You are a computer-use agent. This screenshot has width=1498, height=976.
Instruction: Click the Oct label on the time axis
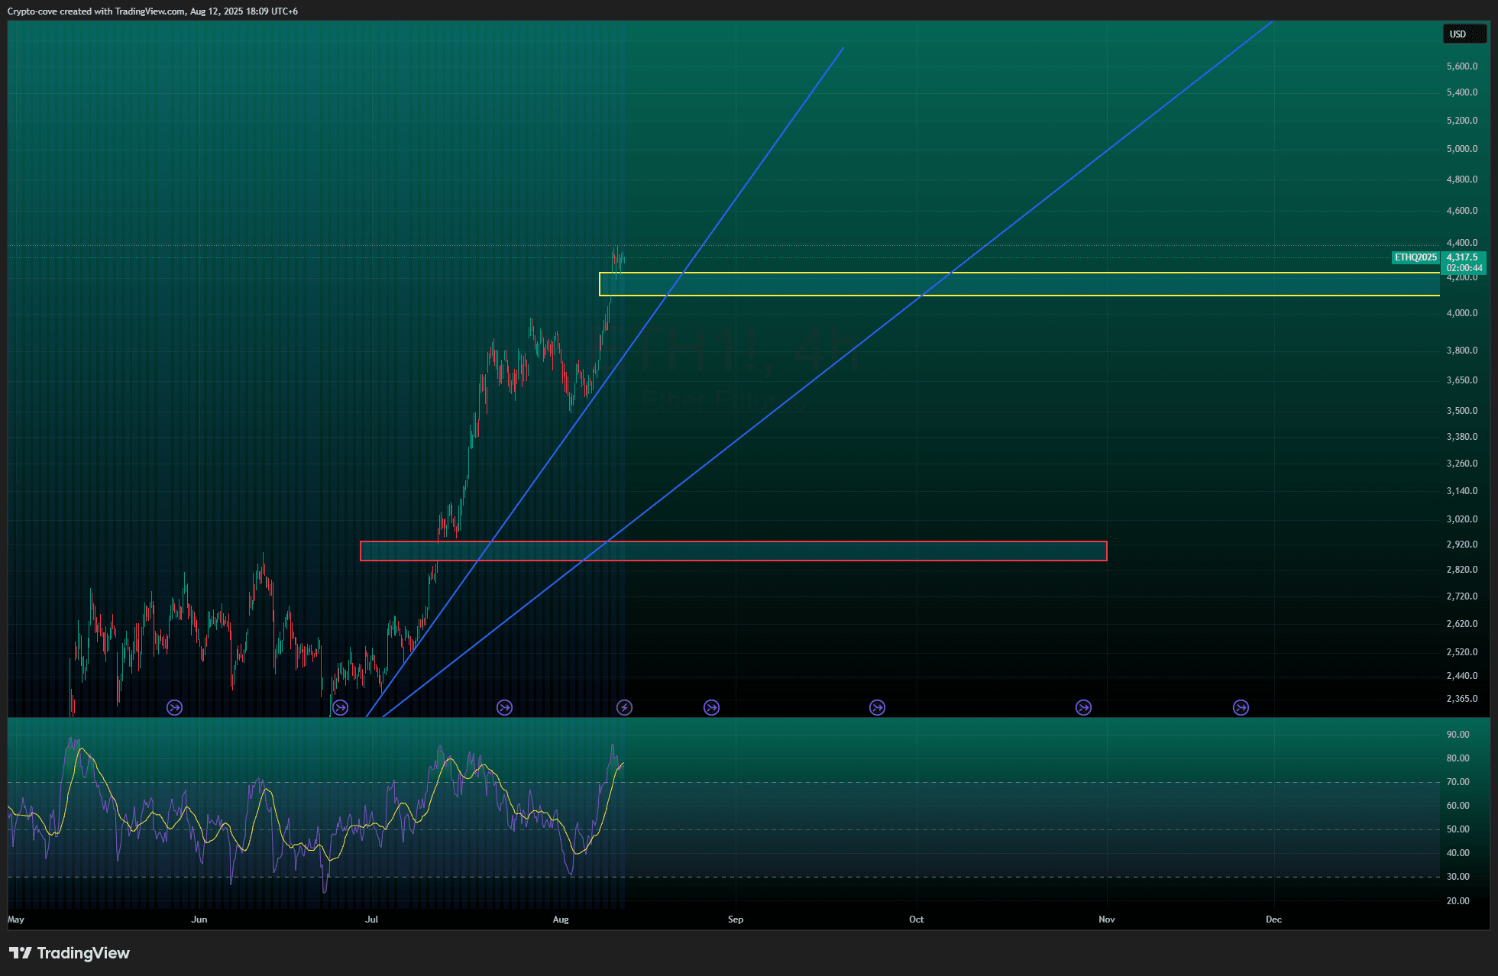pyautogui.click(x=916, y=919)
